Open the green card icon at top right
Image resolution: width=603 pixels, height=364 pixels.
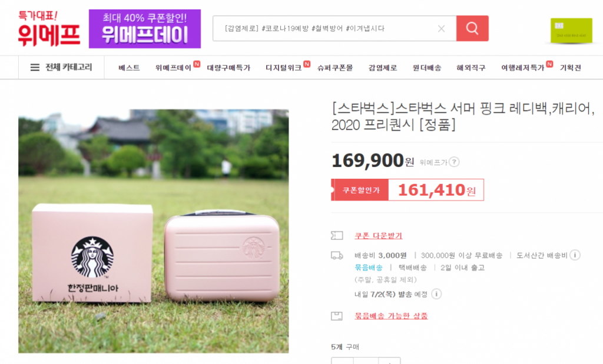point(571,31)
